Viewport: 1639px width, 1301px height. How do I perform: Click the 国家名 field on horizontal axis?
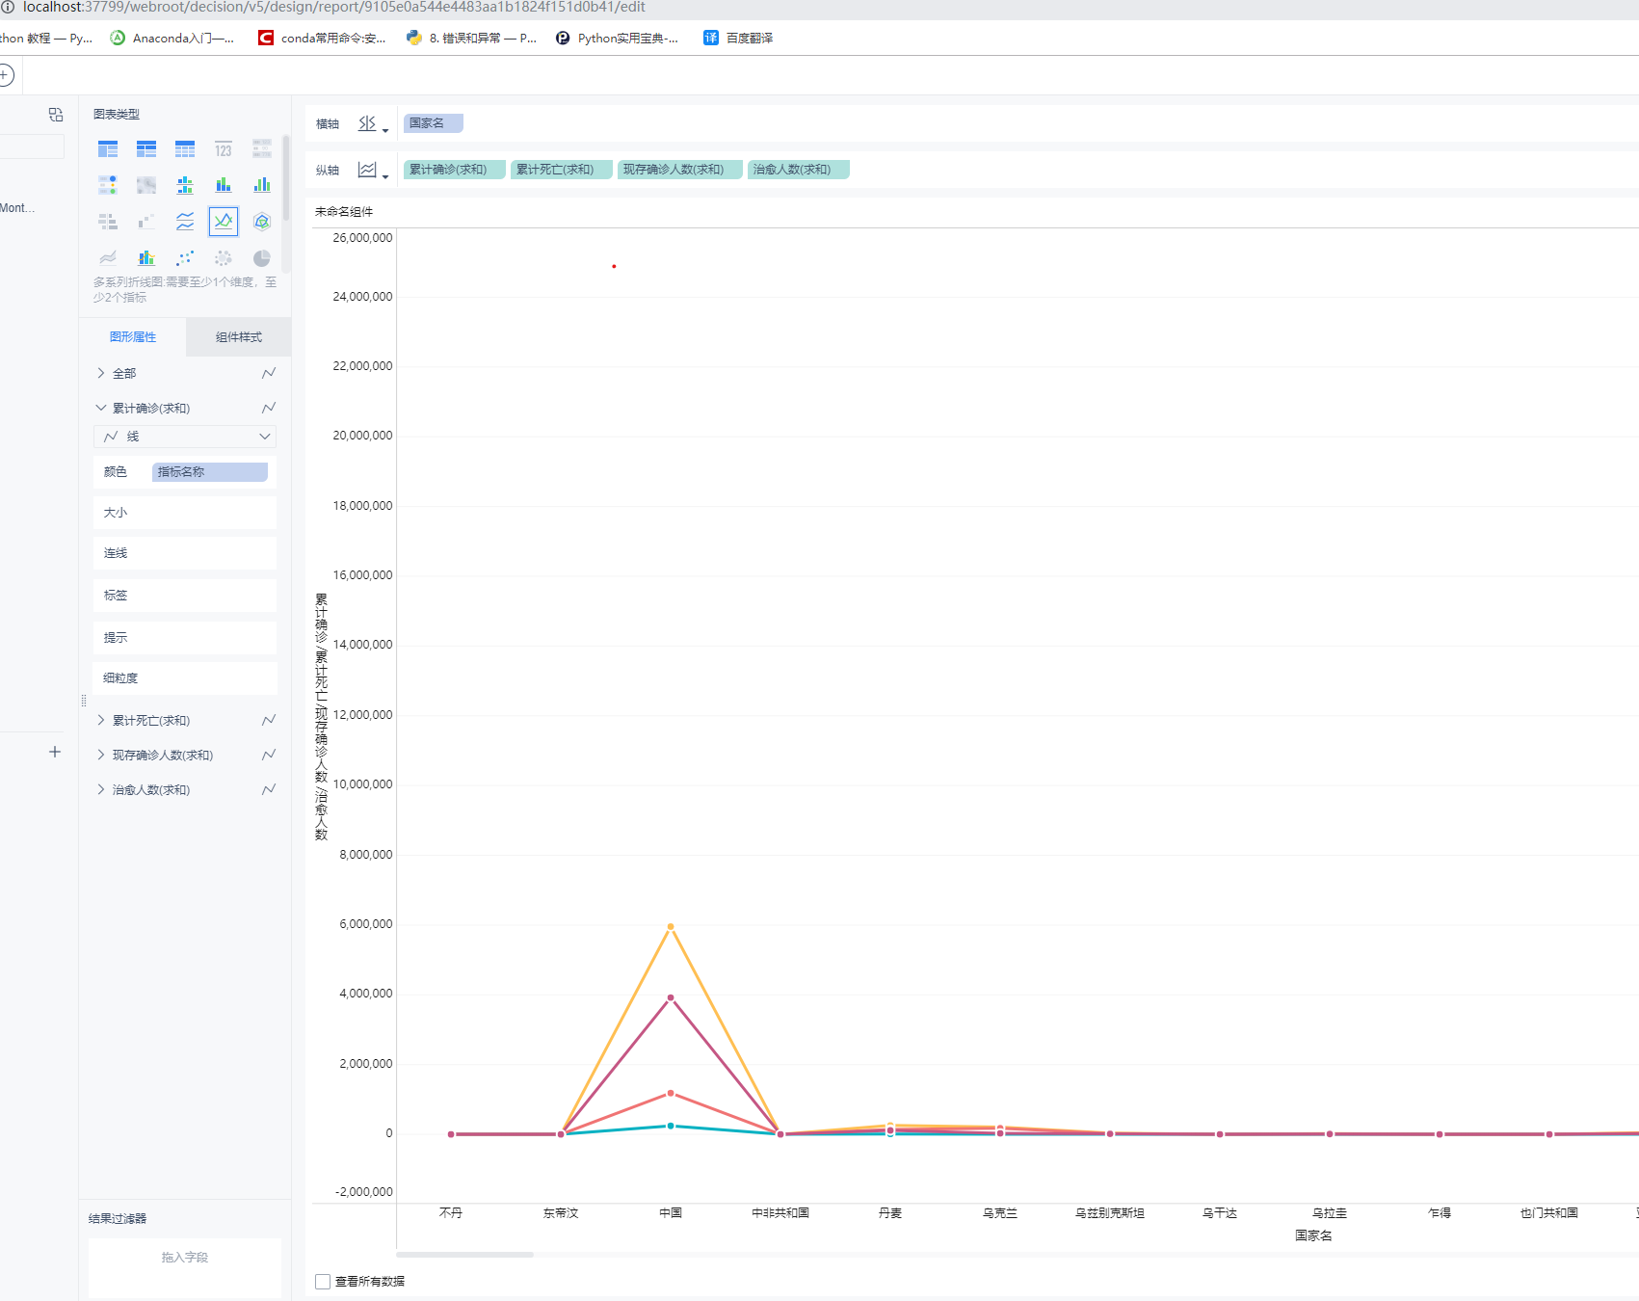tap(433, 123)
